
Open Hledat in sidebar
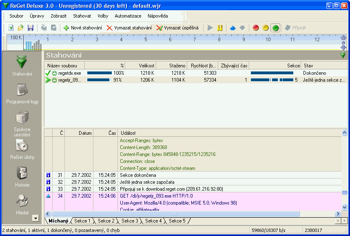coord(22,205)
